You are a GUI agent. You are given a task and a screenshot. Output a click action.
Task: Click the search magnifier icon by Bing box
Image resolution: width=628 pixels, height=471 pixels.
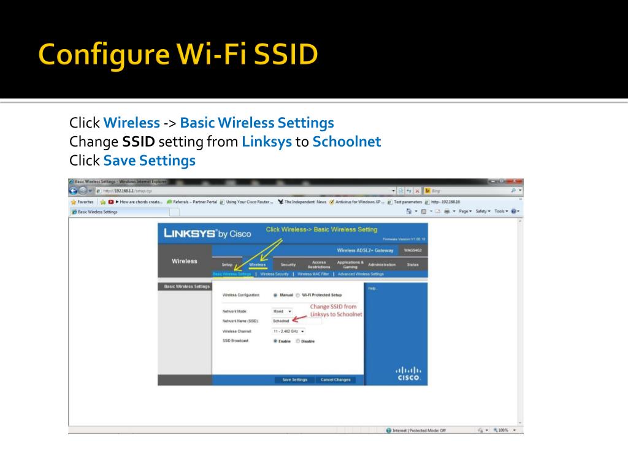pyautogui.click(x=513, y=191)
